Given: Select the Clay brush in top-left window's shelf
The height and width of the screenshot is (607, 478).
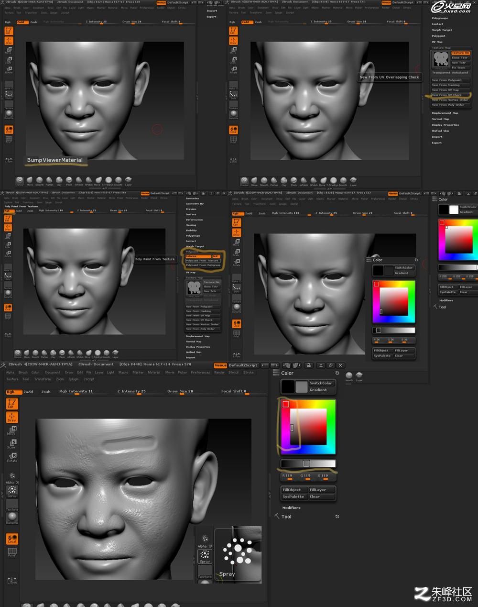Looking at the screenshot, I should point(59,181).
